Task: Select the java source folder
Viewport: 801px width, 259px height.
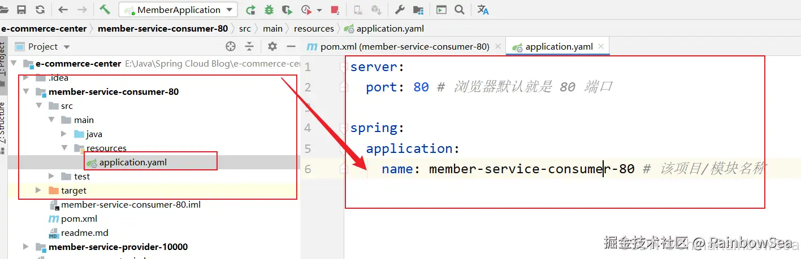Action: point(94,134)
